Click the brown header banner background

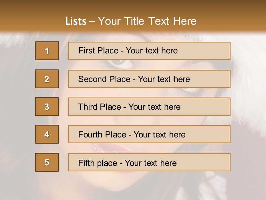coord(34,15)
